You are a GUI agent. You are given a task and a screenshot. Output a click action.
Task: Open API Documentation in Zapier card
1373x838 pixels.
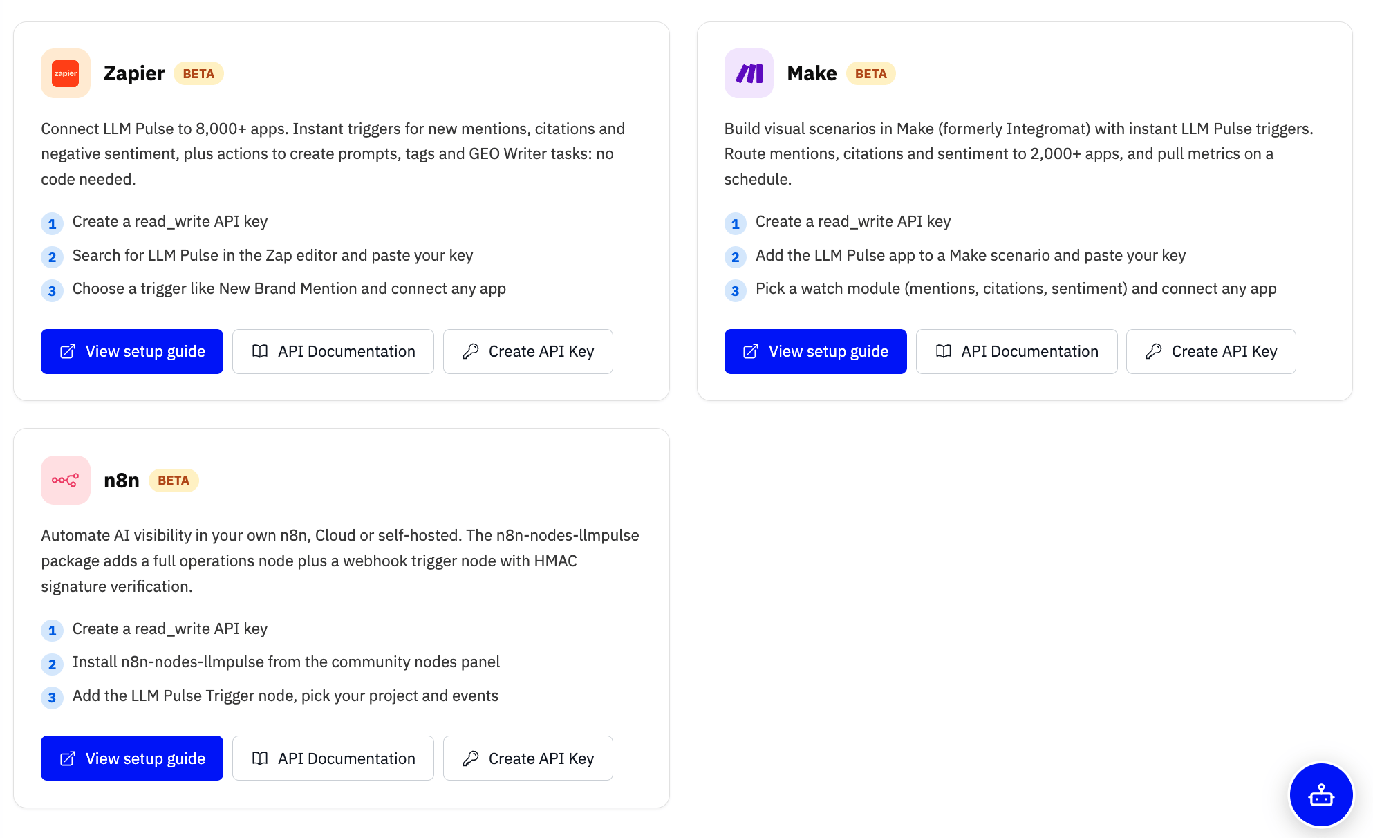[x=333, y=351]
